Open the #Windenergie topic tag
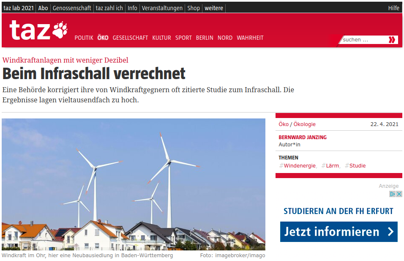 (x=298, y=166)
